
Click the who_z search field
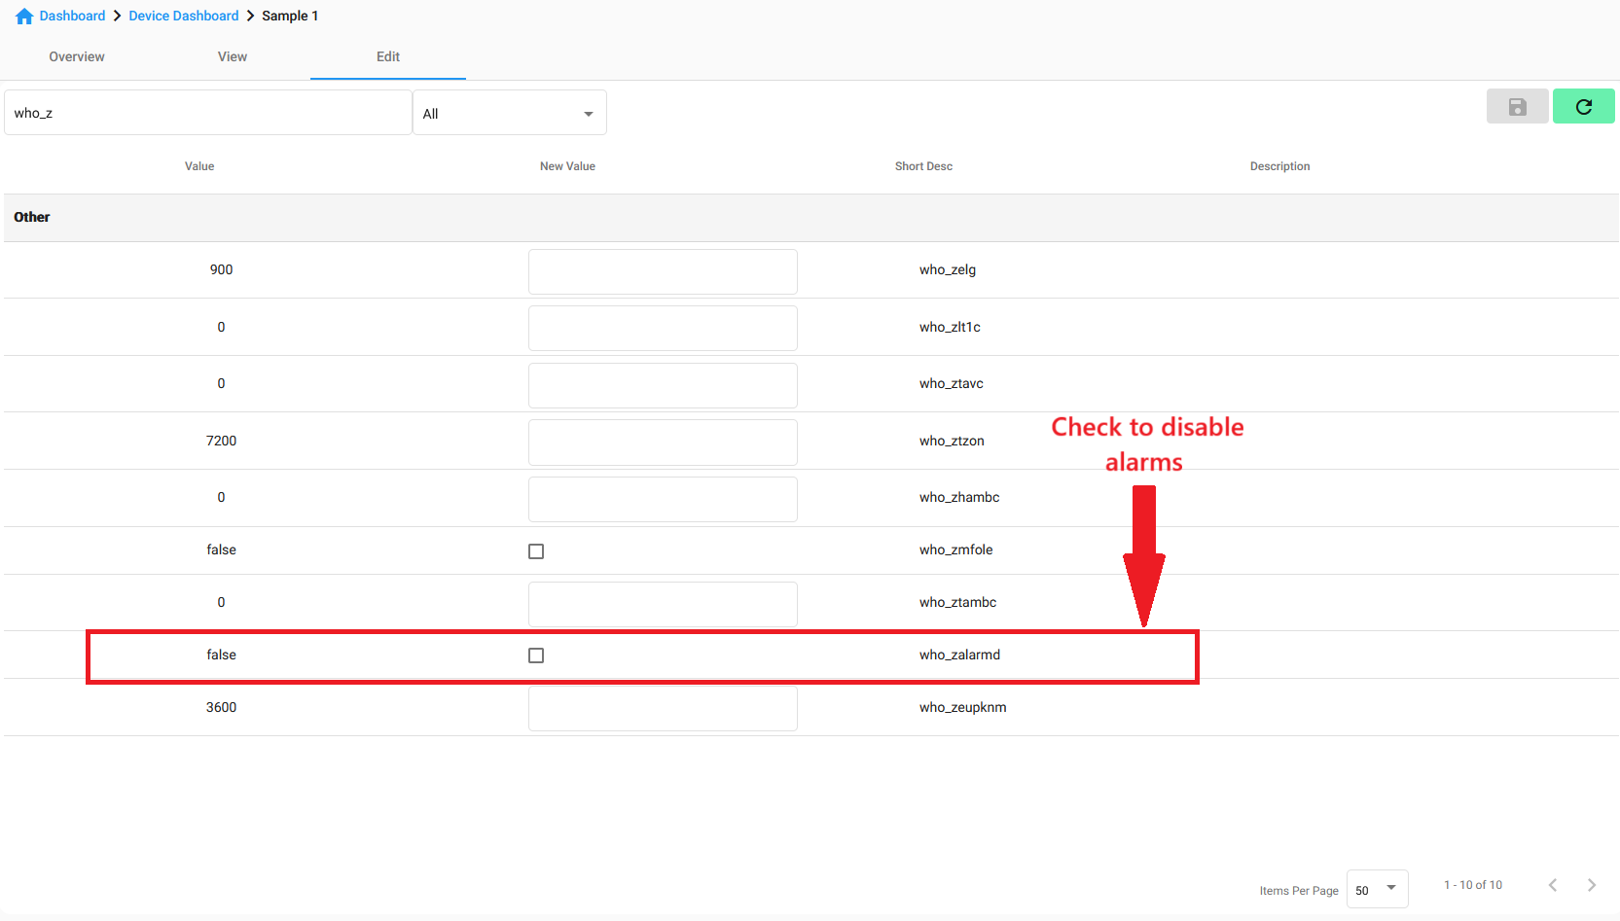pyautogui.click(x=207, y=113)
